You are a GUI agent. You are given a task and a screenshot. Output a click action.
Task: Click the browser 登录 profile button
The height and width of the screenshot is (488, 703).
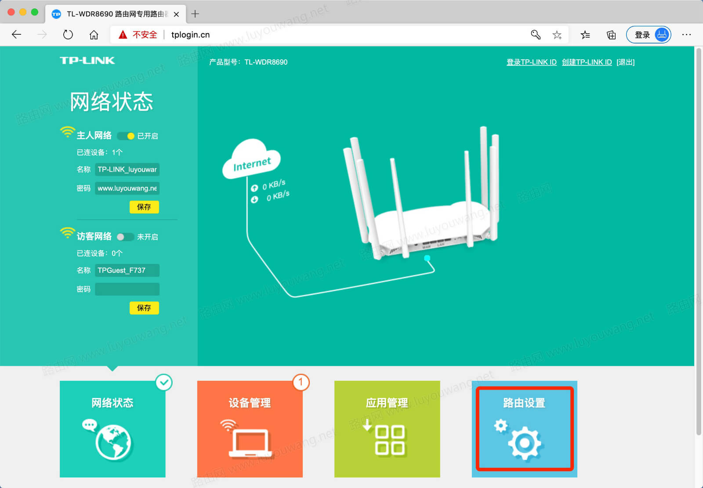pyautogui.click(x=649, y=35)
